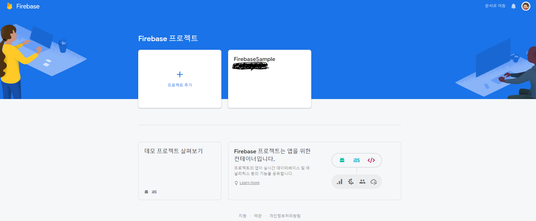The image size is (536, 221).
Task: Click the container description heading text
Action: (272, 155)
